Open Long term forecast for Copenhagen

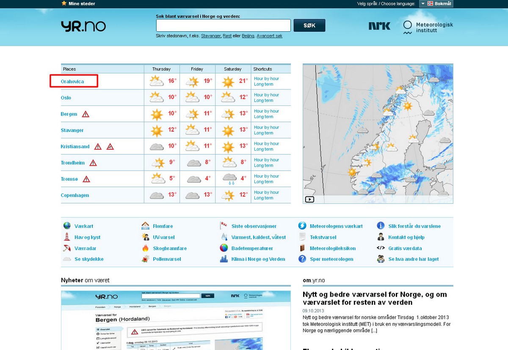[263, 198]
